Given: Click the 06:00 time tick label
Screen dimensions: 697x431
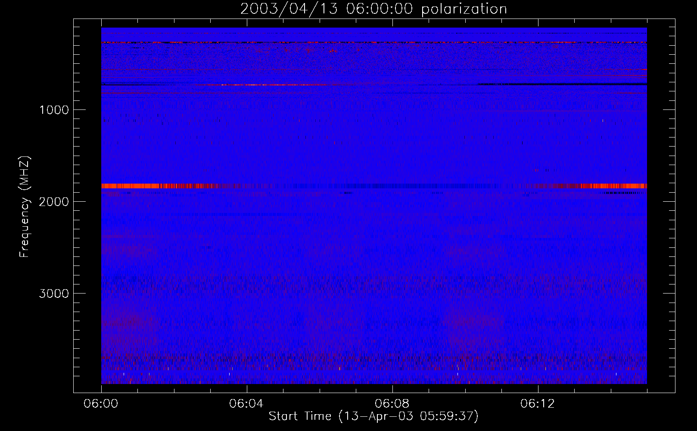Looking at the screenshot, I should click(x=101, y=404).
